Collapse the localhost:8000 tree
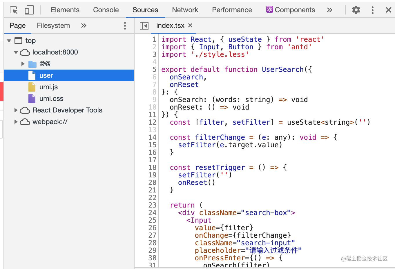The width and height of the screenshot is (395, 269). coord(16,52)
